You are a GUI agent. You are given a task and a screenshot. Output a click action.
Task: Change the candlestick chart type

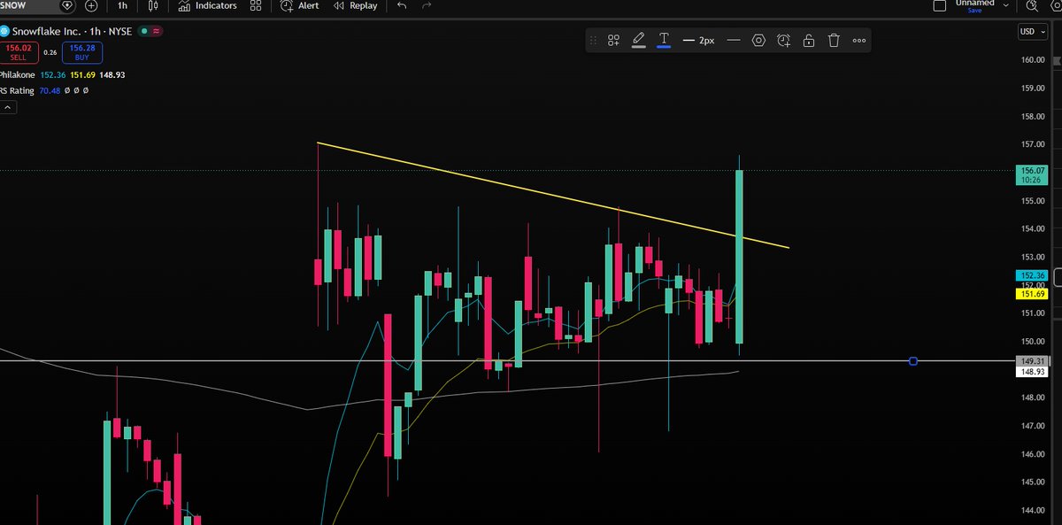coord(153,5)
